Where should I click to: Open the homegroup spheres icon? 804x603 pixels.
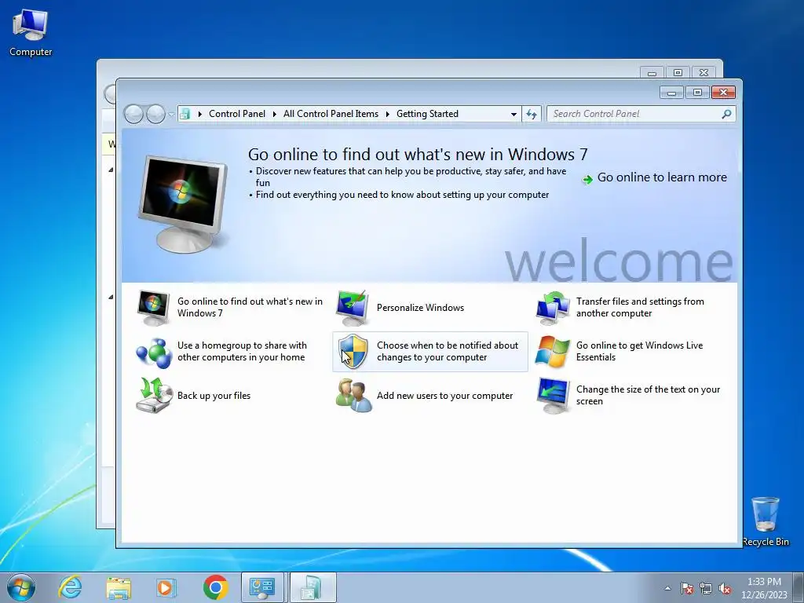point(153,353)
